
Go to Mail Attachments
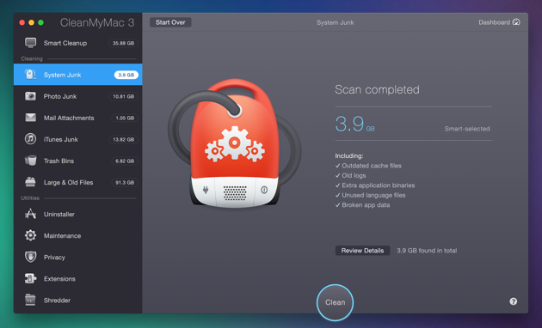[77, 118]
